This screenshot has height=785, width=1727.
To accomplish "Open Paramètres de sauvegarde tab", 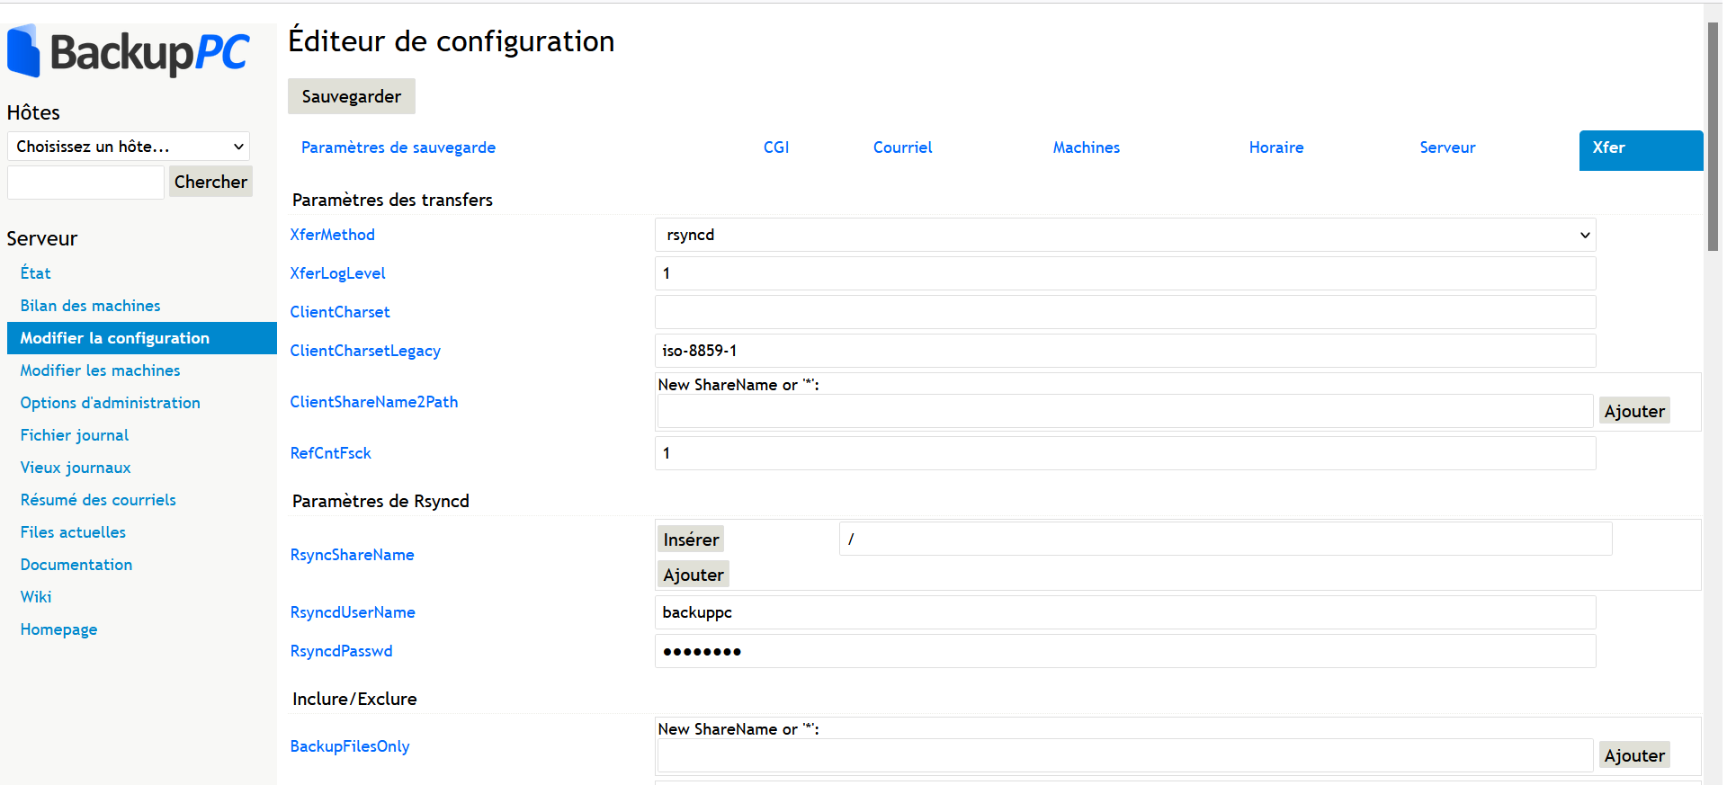I will tap(398, 147).
